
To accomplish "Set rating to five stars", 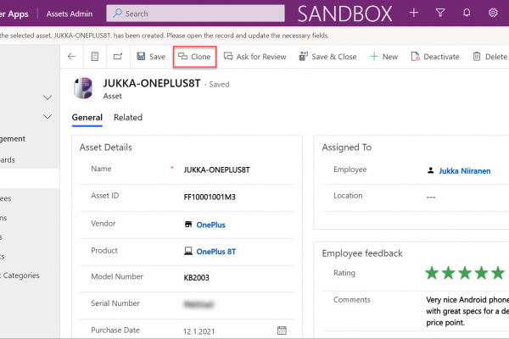I will click(x=498, y=273).
